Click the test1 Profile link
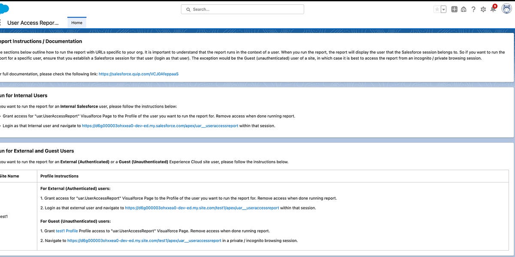Screen dimensions: 515x257 [x=67, y=230]
